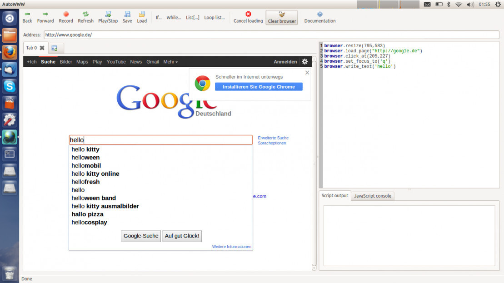The image size is (504, 283).
Task: Open Play in the Google bar
Action: [x=97, y=62]
